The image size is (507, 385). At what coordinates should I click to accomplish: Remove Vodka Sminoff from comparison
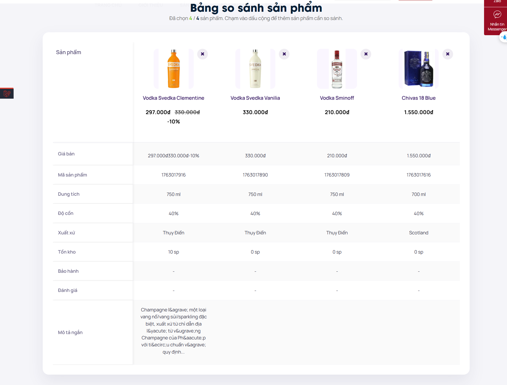pyautogui.click(x=366, y=54)
